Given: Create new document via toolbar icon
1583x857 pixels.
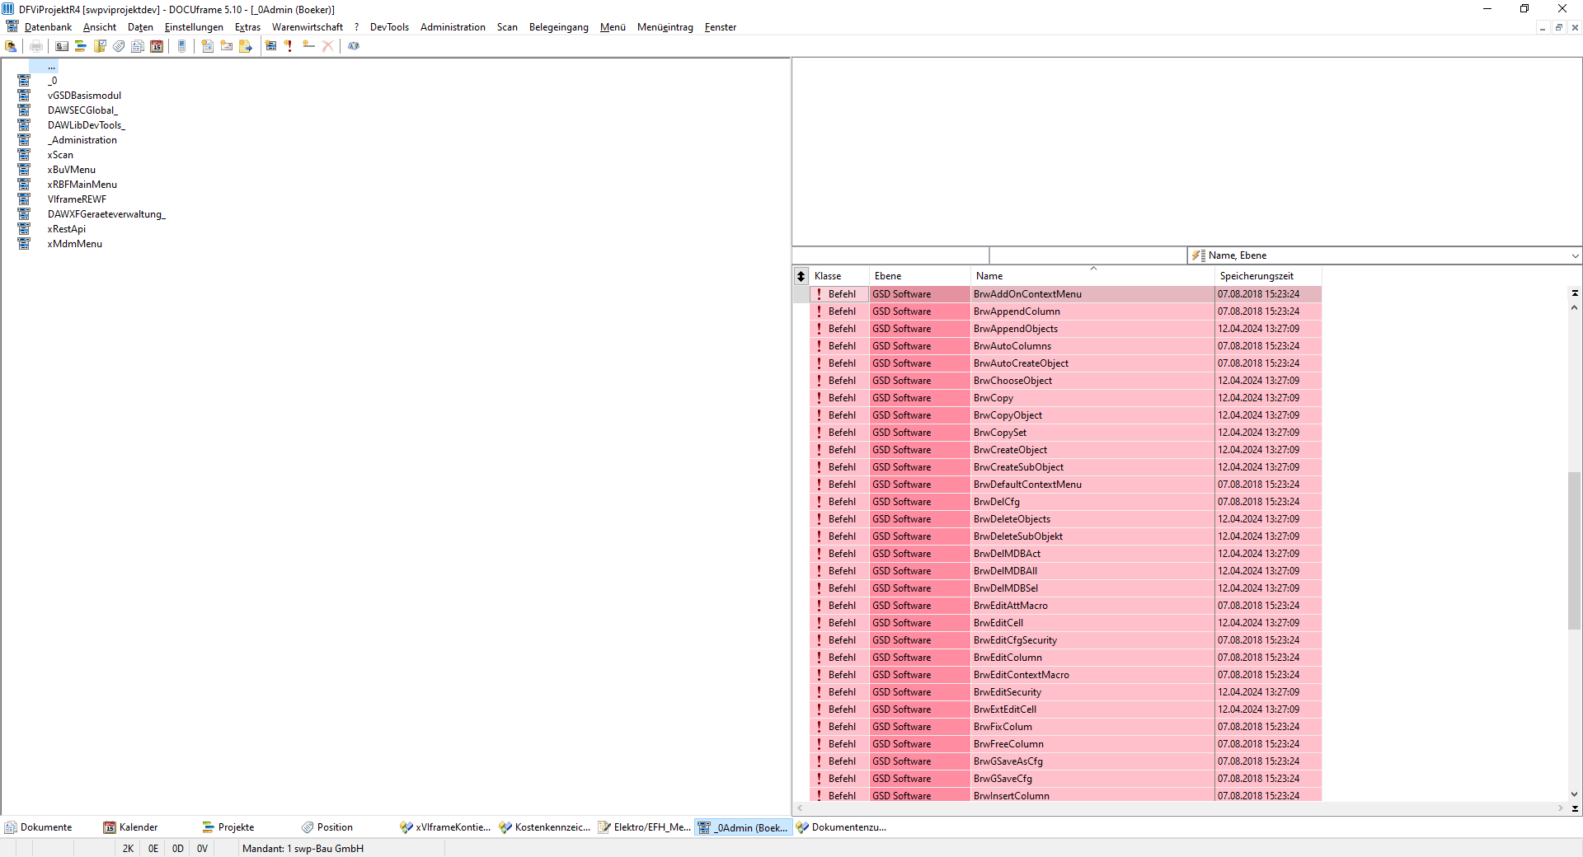Looking at the screenshot, I should (208, 46).
